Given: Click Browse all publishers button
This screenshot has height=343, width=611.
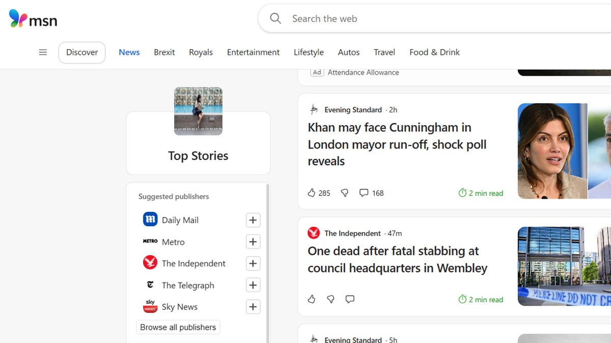Looking at the screenshot, I should pyautogui.click(x=178, y=327).
